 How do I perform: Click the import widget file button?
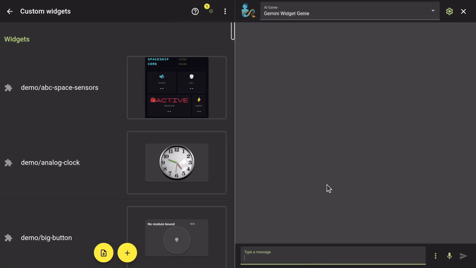pyautogui.click(x=104, y=253)
